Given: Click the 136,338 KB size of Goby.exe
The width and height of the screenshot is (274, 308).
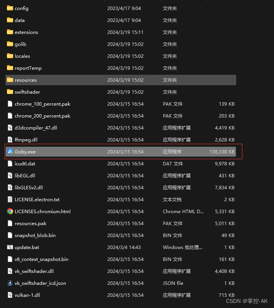Looking at the screenshot, I should pos(222,152).
